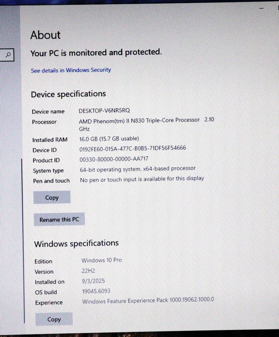279x337 pixels.
Task: Minimize the Settings window
Action: [x=262, y=9]
